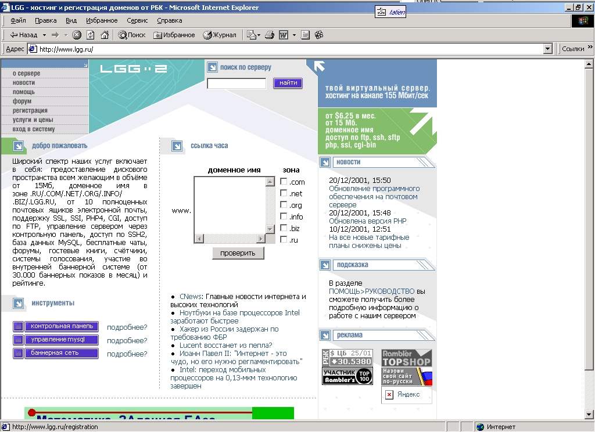
Task: Click the Edit with Word toolbar icon
Action: point(284,35)
